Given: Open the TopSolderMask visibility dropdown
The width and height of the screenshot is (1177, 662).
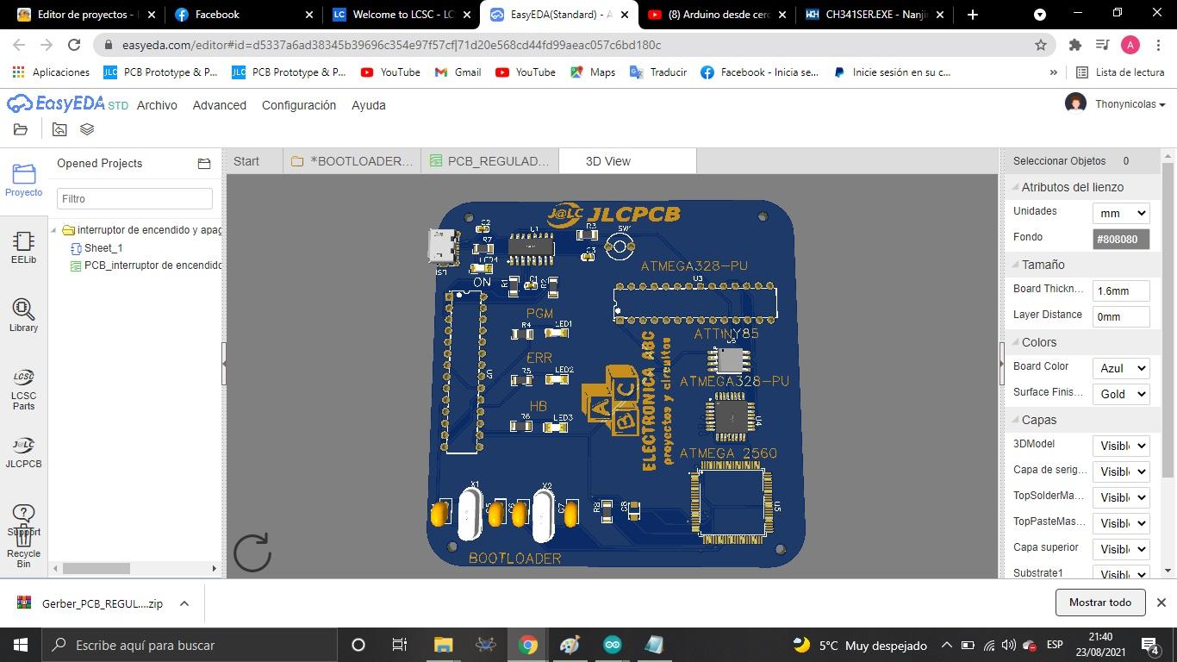Looking at the screenshot, I should [x=1121, y=497].
